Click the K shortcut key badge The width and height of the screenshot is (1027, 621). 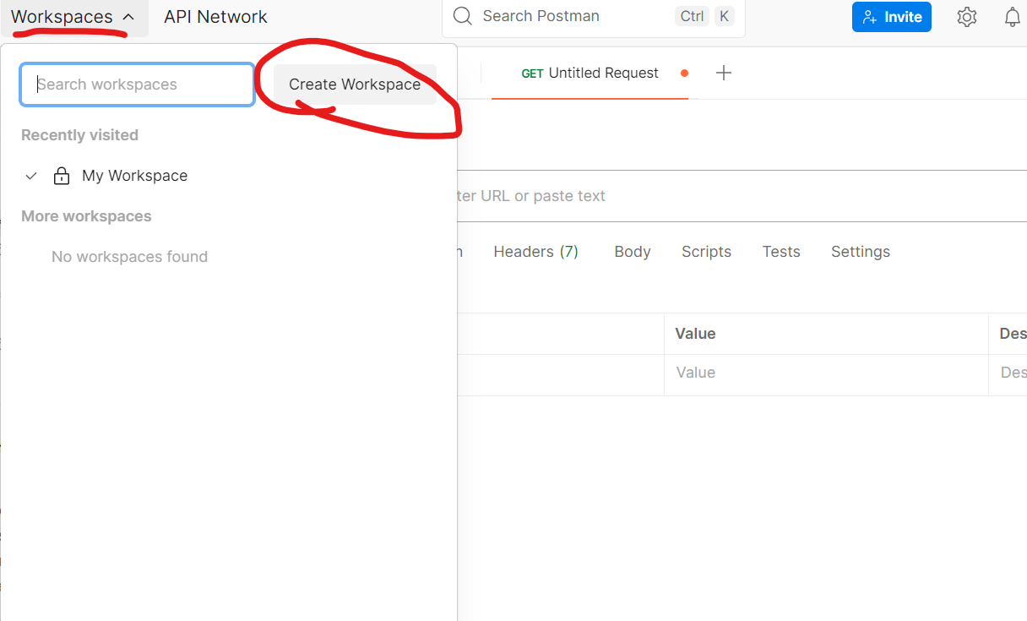point(724,16)
